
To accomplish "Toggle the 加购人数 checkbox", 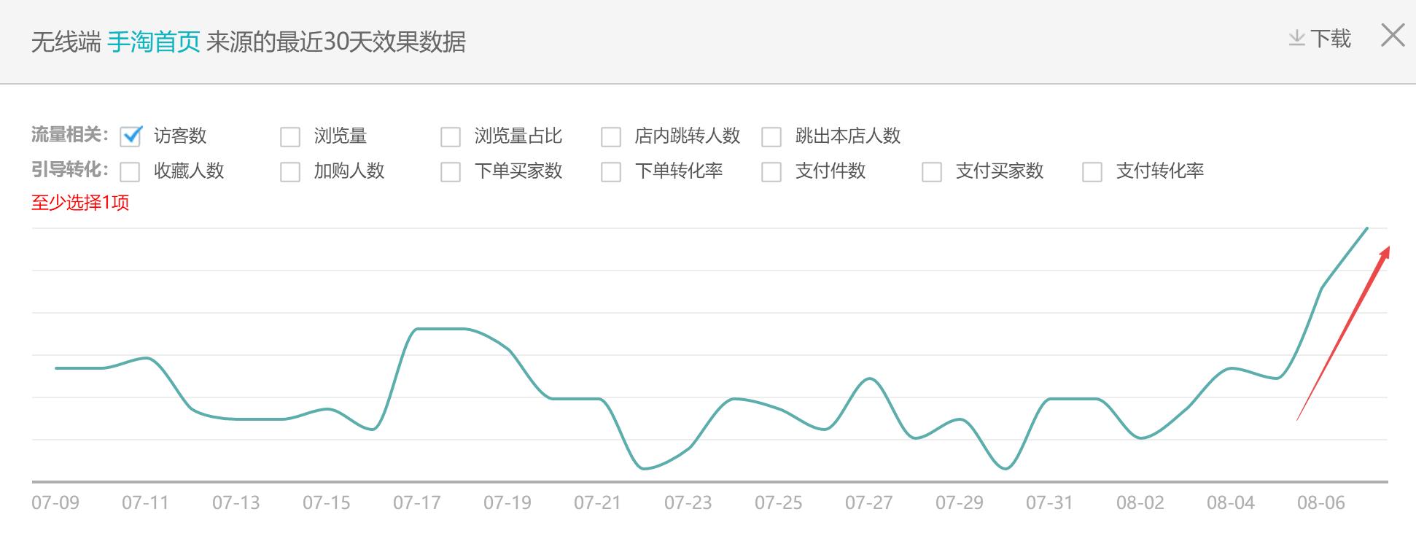I will pyautogui.click(x=290, y=171).
